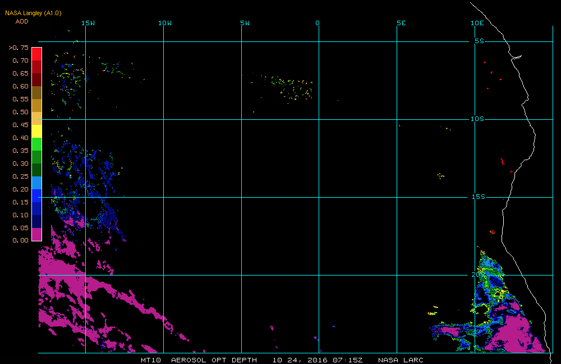Pick the yellow swatch between 0.45 and 0.40
561x364 pixels.
pos(37,131)
